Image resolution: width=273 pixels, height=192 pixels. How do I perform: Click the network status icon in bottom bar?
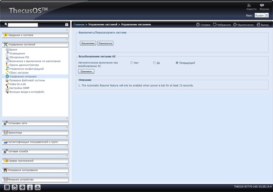[38, 187]
